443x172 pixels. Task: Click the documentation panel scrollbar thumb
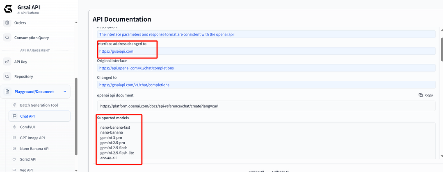click(442, 49)
